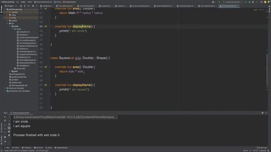Click the pin tab icon in Run panel
271x152 pixels.
[x=5, y=142]
